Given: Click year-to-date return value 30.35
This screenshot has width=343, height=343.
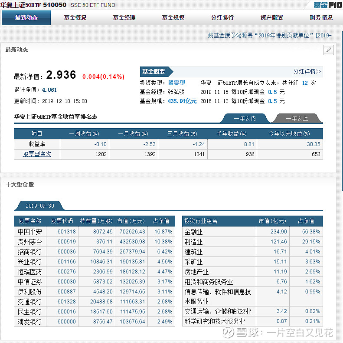Looking at the screenshot, I should pos(314,144).
